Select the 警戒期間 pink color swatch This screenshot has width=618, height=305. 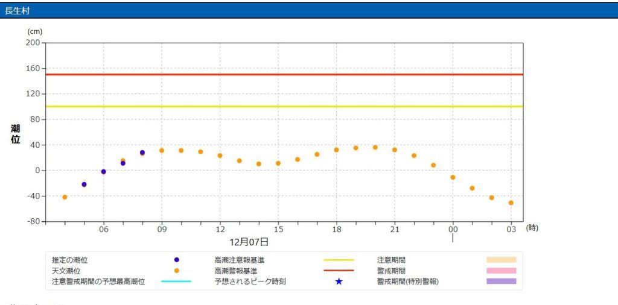point(502,271)
